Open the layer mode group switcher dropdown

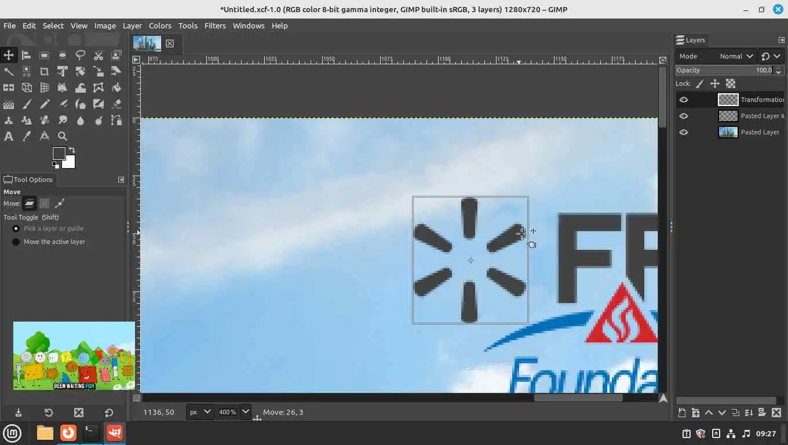pos(771,56)
